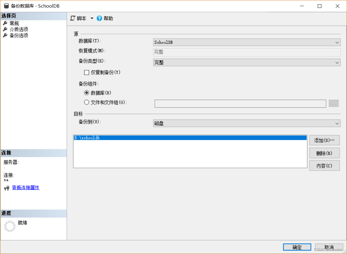Select the 数据库(B) radio button

tap(87, 93)
